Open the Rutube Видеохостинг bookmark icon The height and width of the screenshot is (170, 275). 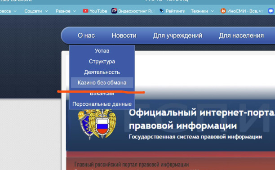click(x=114, y=11)
